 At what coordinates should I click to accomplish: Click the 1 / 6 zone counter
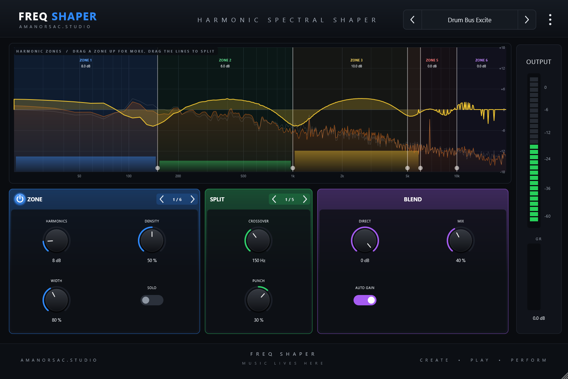(x=177, y=199)
